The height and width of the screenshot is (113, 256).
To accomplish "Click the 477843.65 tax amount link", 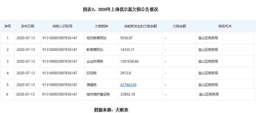I will coord(129,85).
